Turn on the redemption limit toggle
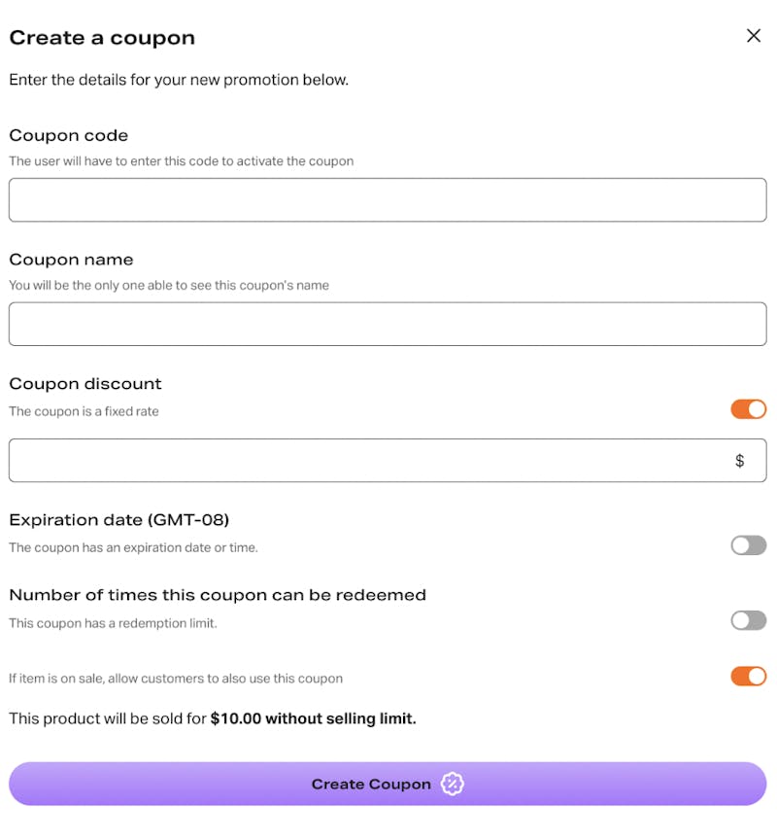The image size is (777, 840). pyautogui.click(x=749, y=620)
